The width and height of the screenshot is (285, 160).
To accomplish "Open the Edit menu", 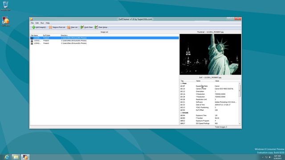I will (x=37, y=23).
